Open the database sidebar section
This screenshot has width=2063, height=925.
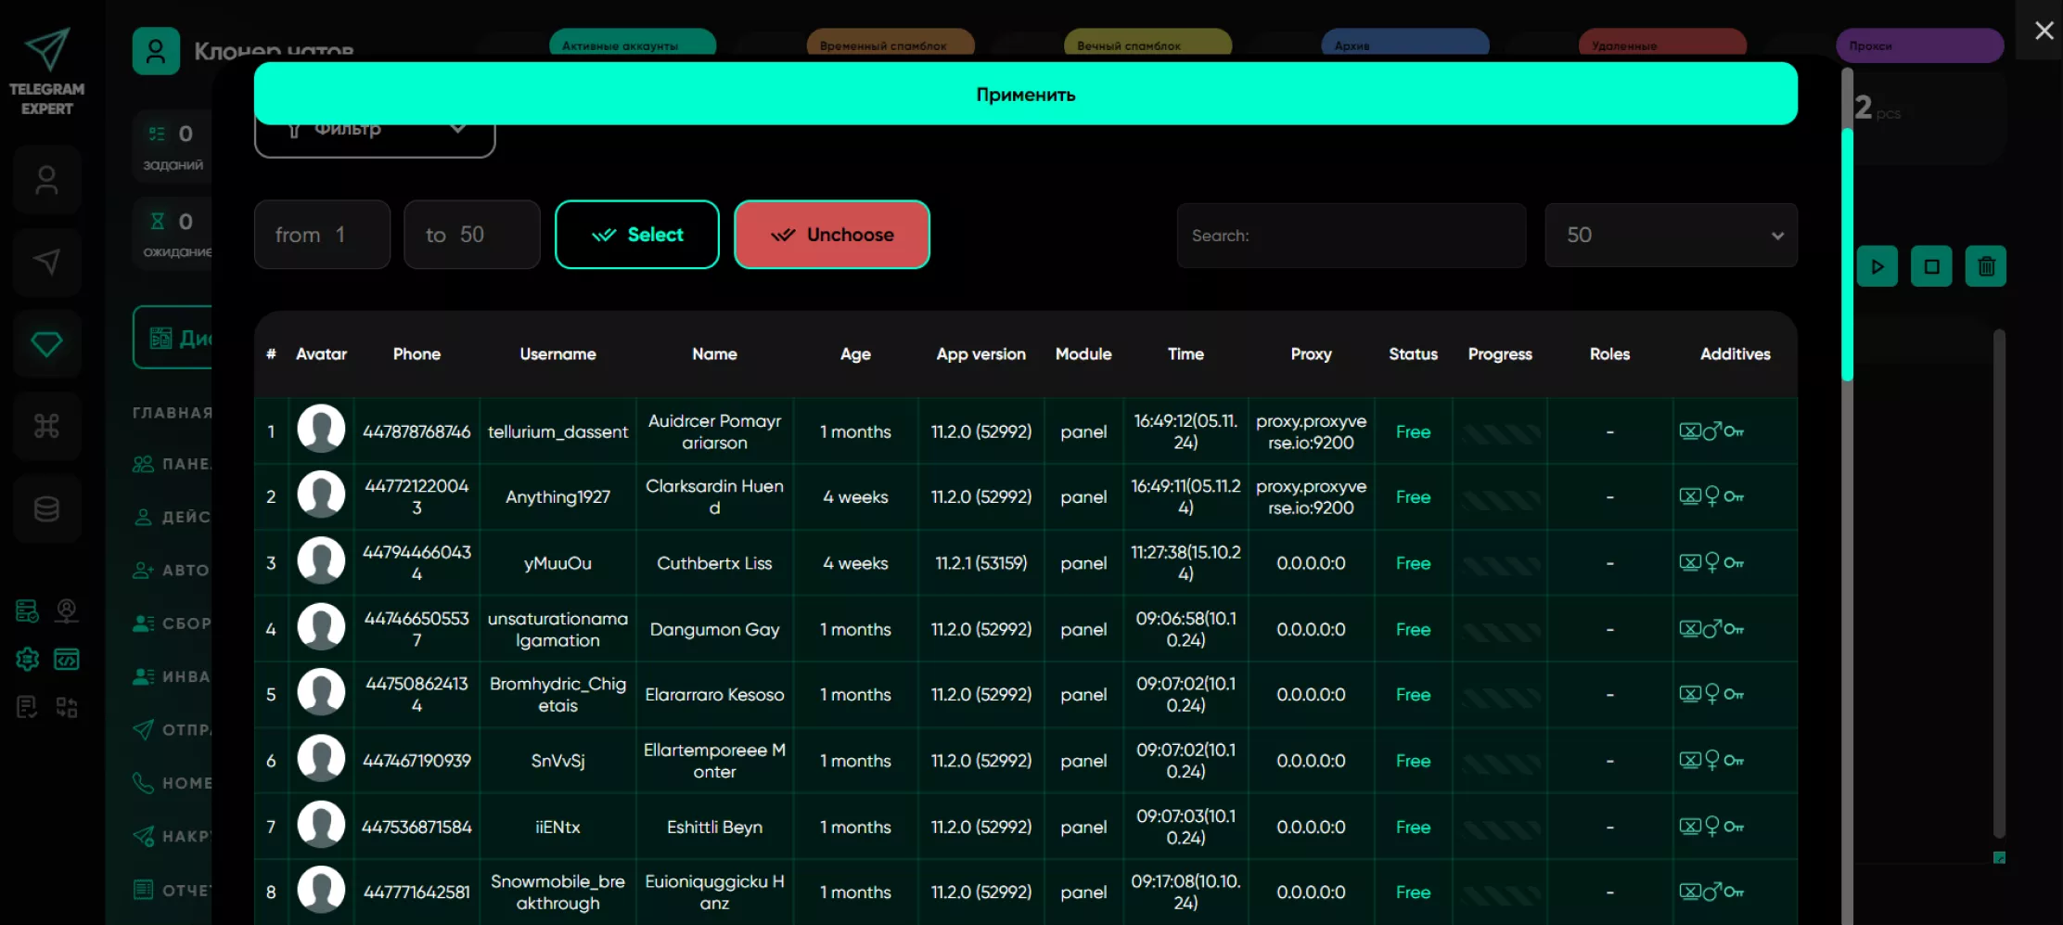pyautogui.click(x=46, y=508)
